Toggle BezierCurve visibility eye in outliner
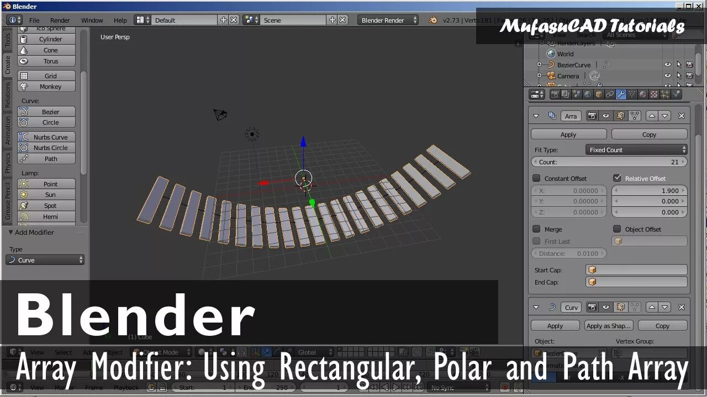 [x=668, y=65]
